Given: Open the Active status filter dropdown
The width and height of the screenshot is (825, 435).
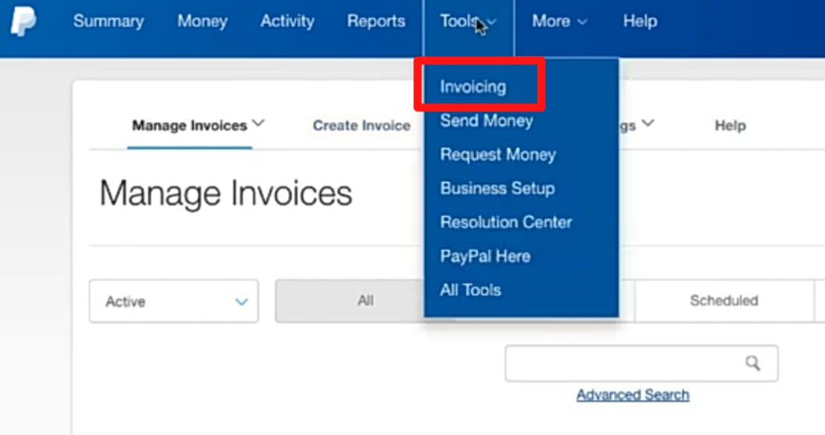Looking at the screenshot, I should click(x=173, y=301).
